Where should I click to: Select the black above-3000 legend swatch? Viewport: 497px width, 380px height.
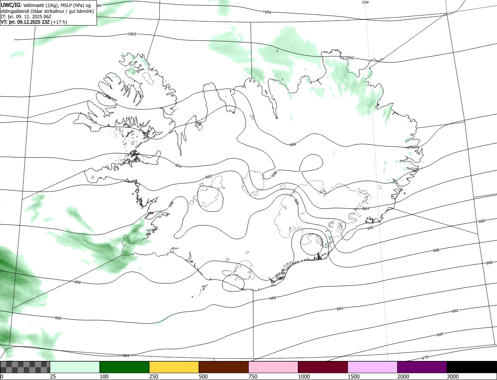(472, 367)
